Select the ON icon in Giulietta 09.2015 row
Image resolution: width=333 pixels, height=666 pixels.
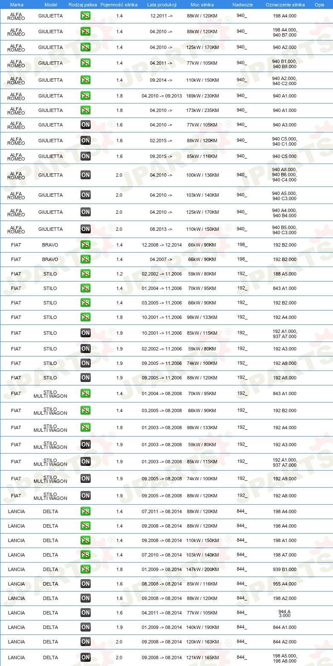[86, 156]
